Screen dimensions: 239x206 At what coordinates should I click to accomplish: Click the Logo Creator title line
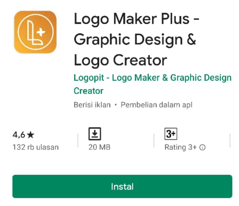[x=121, y=61]
